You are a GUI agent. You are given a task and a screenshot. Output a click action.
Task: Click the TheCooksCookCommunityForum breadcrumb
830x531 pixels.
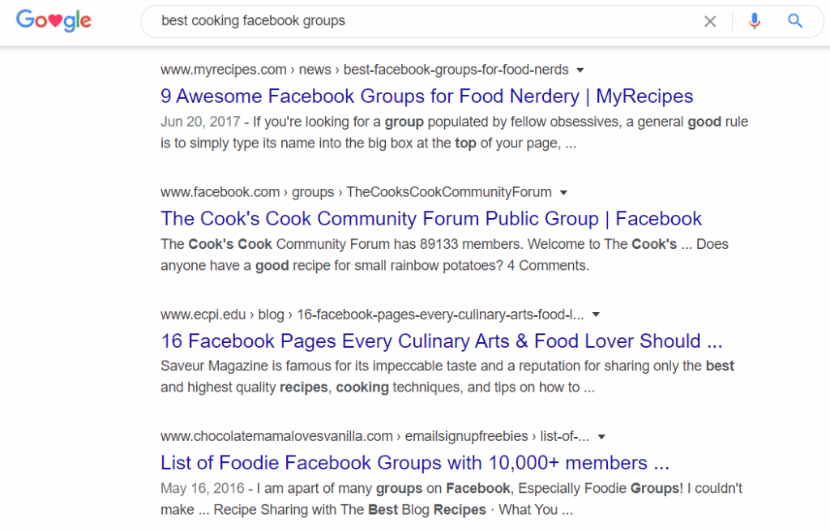coord(449,192)
